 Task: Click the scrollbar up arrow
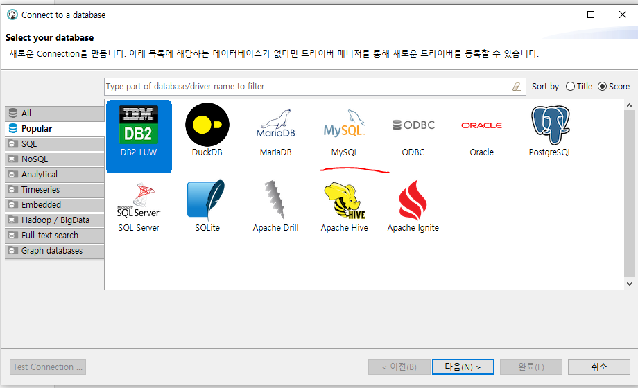point(630,106)
